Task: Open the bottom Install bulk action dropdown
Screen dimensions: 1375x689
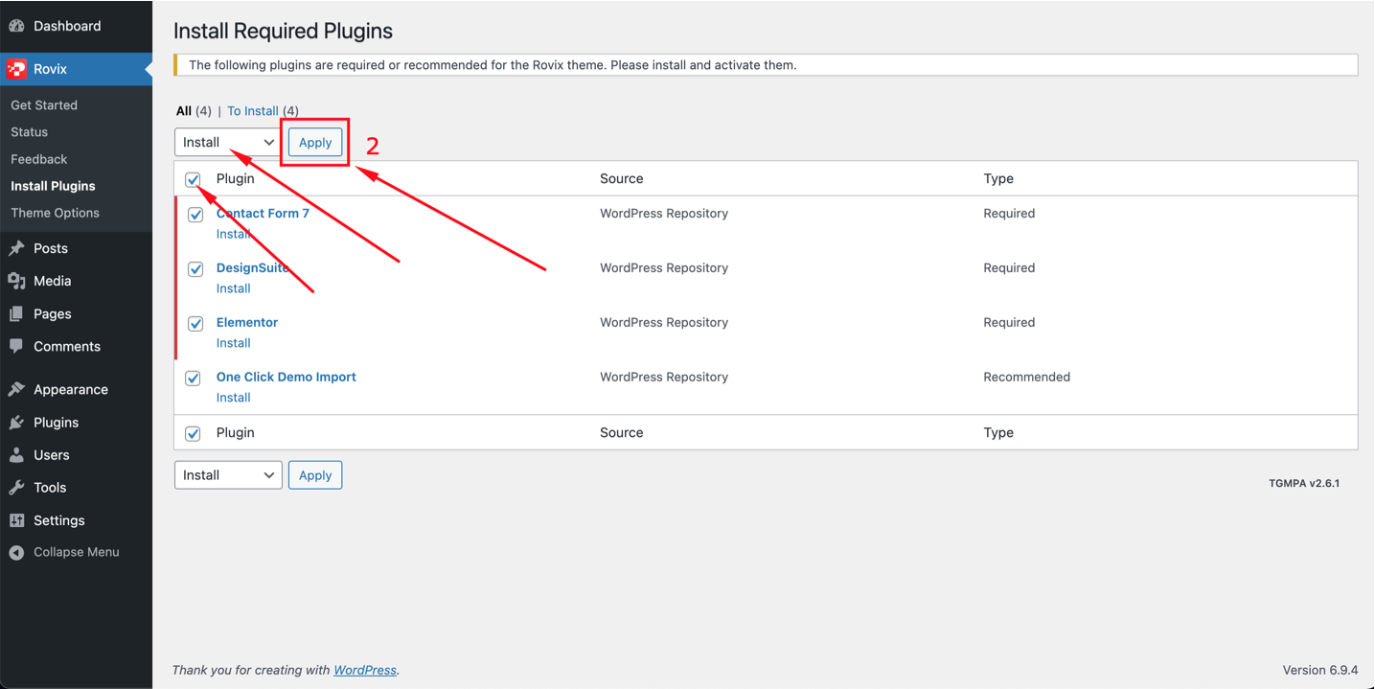Action: coord(228,475)
